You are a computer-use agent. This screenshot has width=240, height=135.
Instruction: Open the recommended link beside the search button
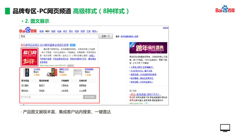point(129,36)
